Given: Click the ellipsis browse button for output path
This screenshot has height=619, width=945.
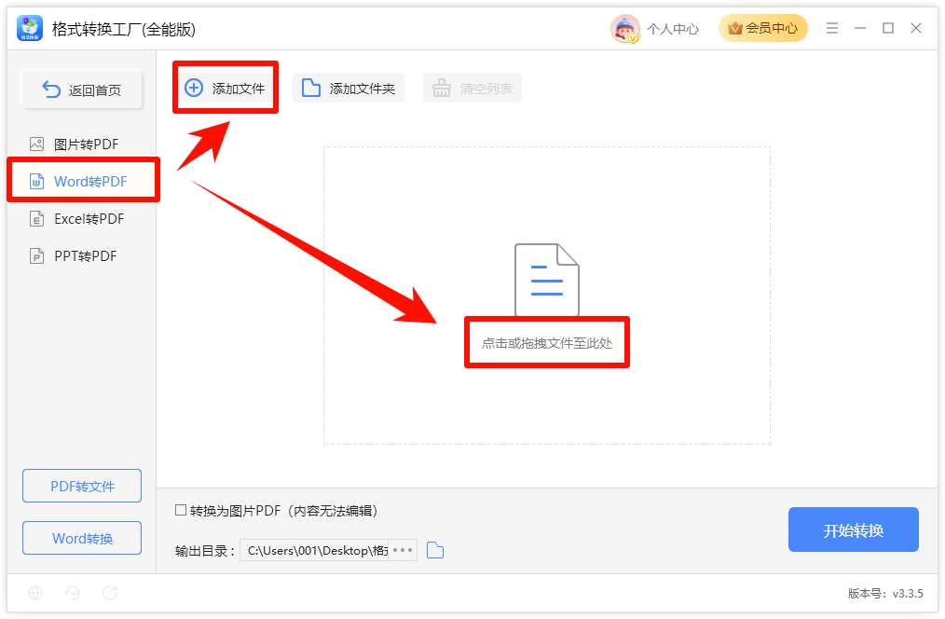Looking at the screenshot, I should [x=403, y=550].
